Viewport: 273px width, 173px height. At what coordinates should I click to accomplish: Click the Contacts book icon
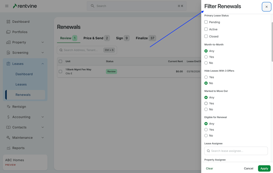(x=9, y=128)
